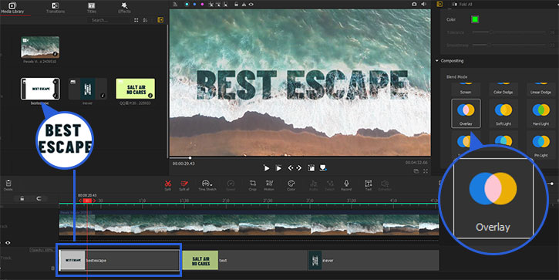Click the triangle icon above preview
Screen dimensions: 559x280
point(244,5)
